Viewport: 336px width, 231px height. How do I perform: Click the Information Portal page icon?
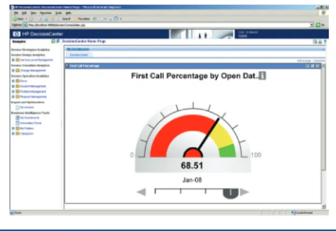pos(18,123)
